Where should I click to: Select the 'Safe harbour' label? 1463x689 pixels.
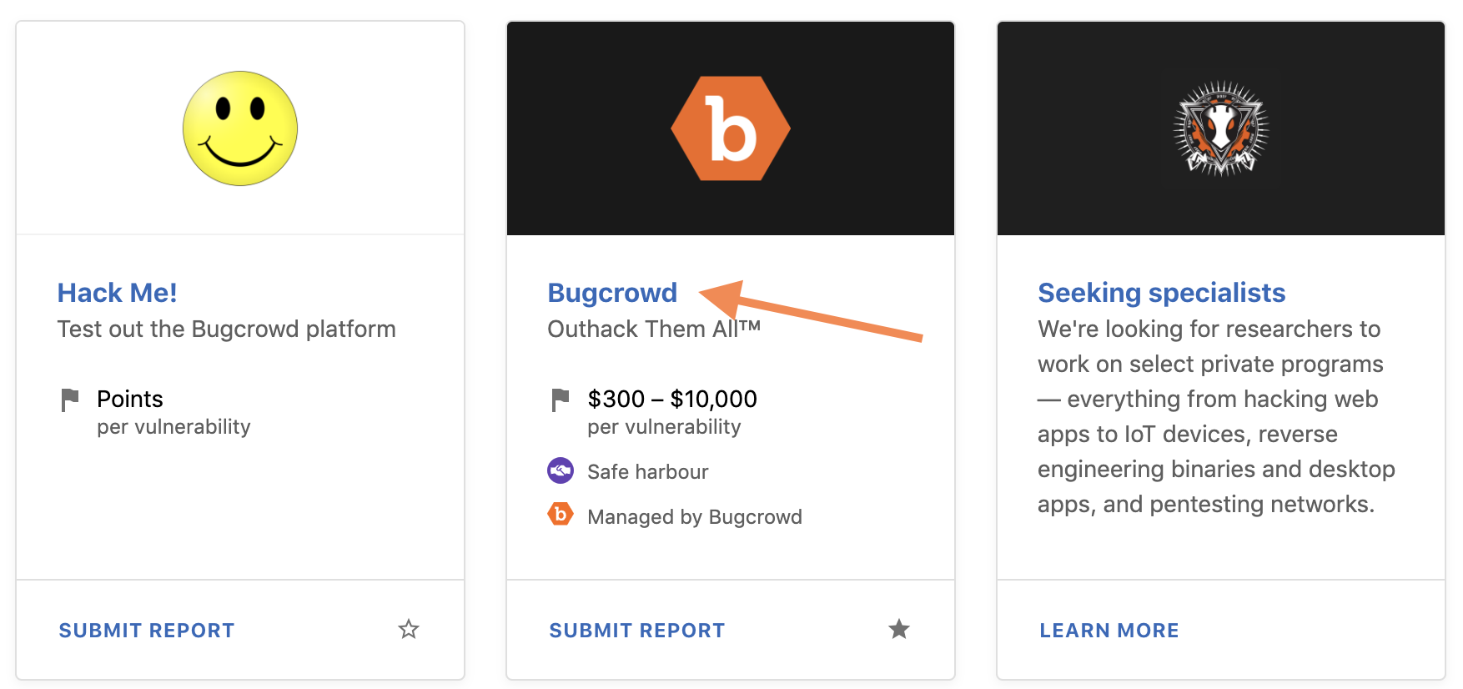click(648, 472)
